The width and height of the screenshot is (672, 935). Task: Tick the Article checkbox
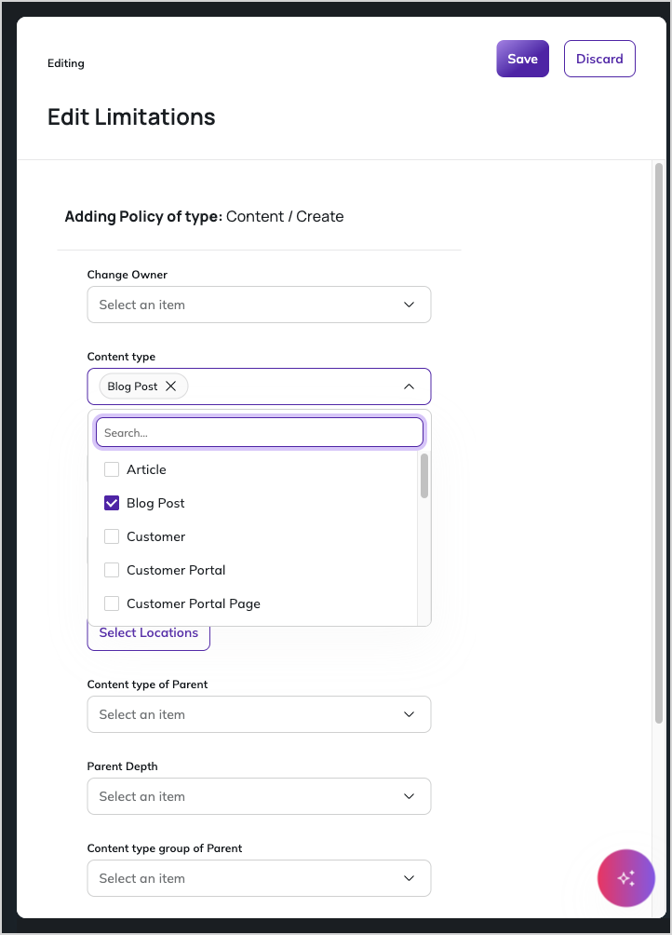[x=112, y=469]
